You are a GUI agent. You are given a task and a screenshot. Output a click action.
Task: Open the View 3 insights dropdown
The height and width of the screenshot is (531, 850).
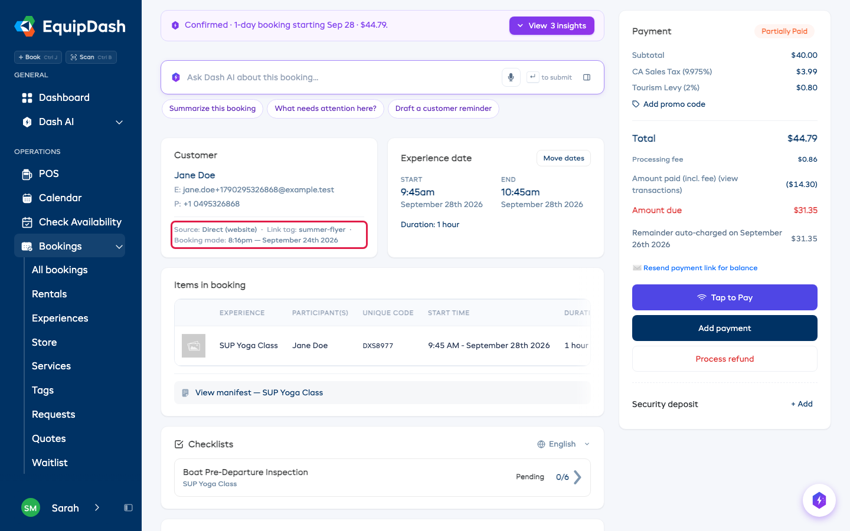pyautogui.click(x=552, y=25)
